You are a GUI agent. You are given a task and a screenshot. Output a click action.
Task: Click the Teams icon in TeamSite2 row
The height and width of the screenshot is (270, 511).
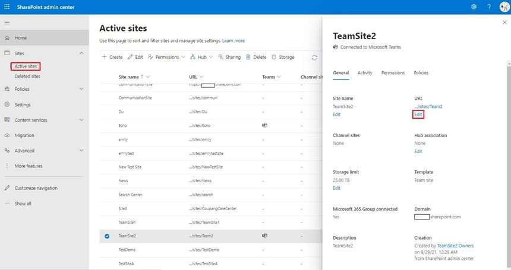[264, 236]
